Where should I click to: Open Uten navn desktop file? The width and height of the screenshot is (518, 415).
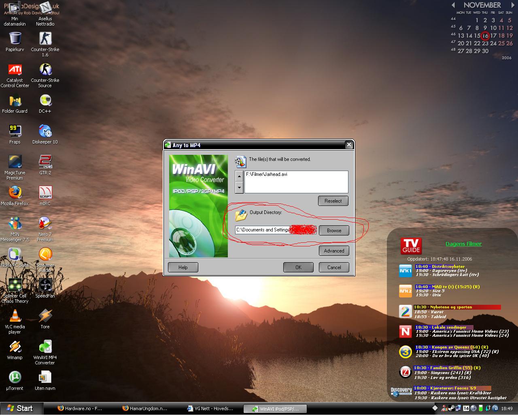pyautogui.click(x=45, y=381)
